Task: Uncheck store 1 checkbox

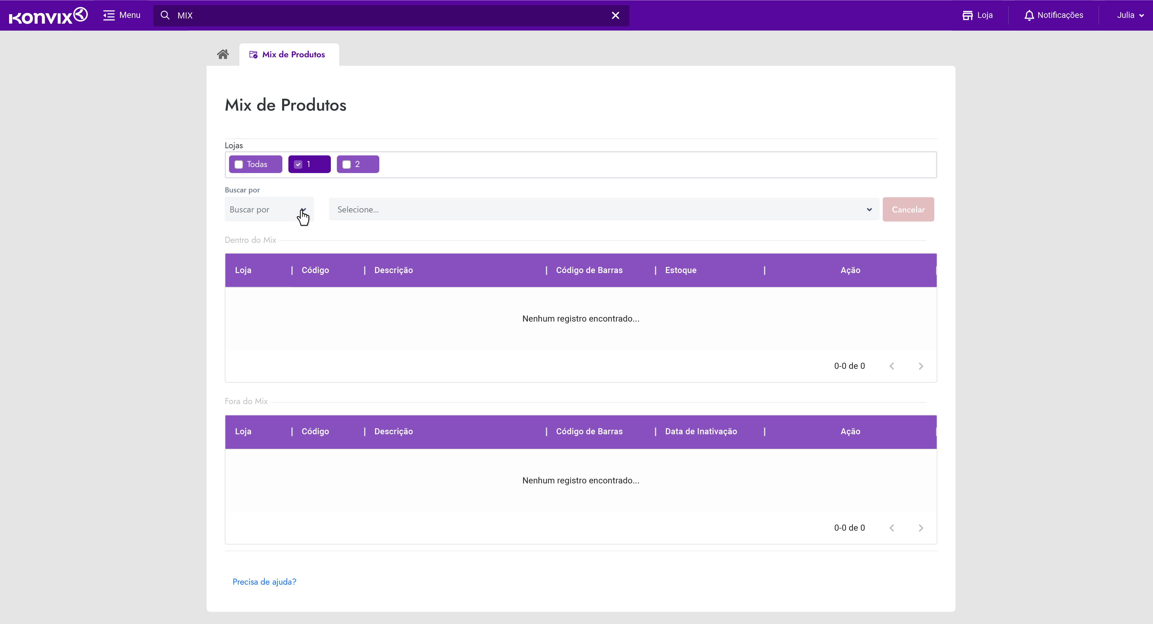Action: coord(298,164)
